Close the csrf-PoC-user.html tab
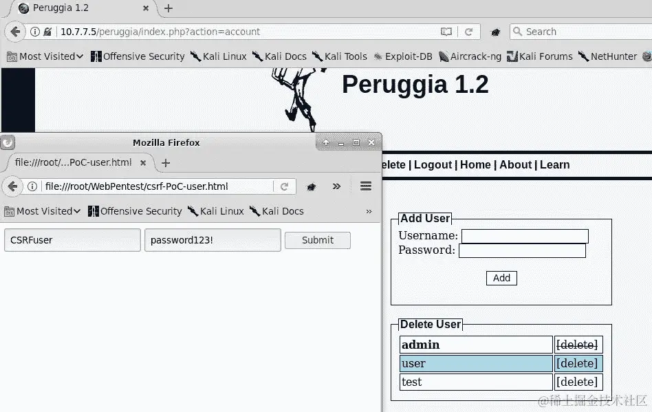The image size is (652, 412). [x=143, y=163]
